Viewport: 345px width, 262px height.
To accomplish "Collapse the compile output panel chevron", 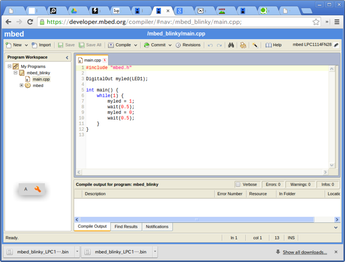I will 336,228.
